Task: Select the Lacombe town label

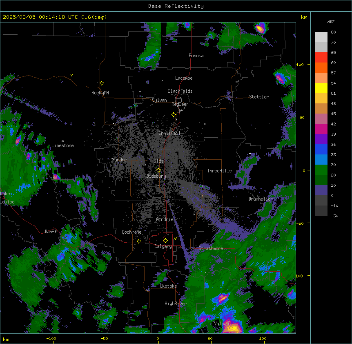Action: click(184, 78)
